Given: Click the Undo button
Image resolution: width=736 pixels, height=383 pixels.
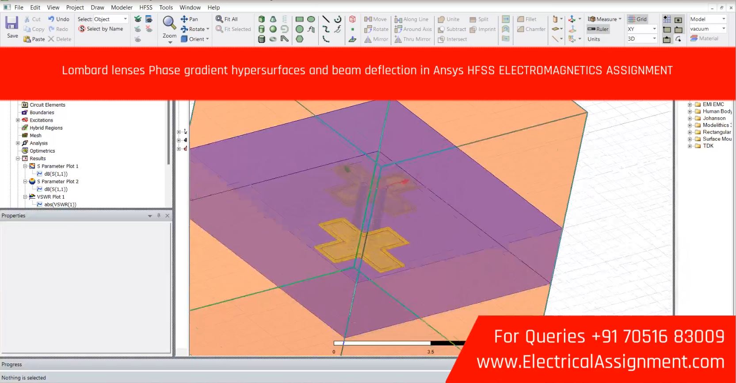Looking at the screenshot, I should coord(58,19).
